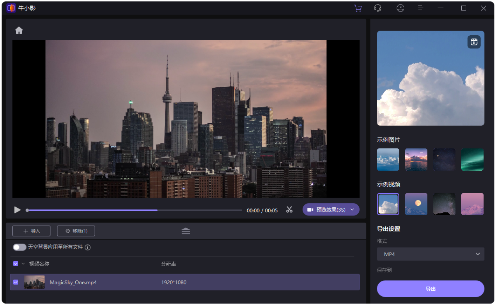Uncheck the MagicSky_One.mp4 checkbox

(x=16, y=282)
